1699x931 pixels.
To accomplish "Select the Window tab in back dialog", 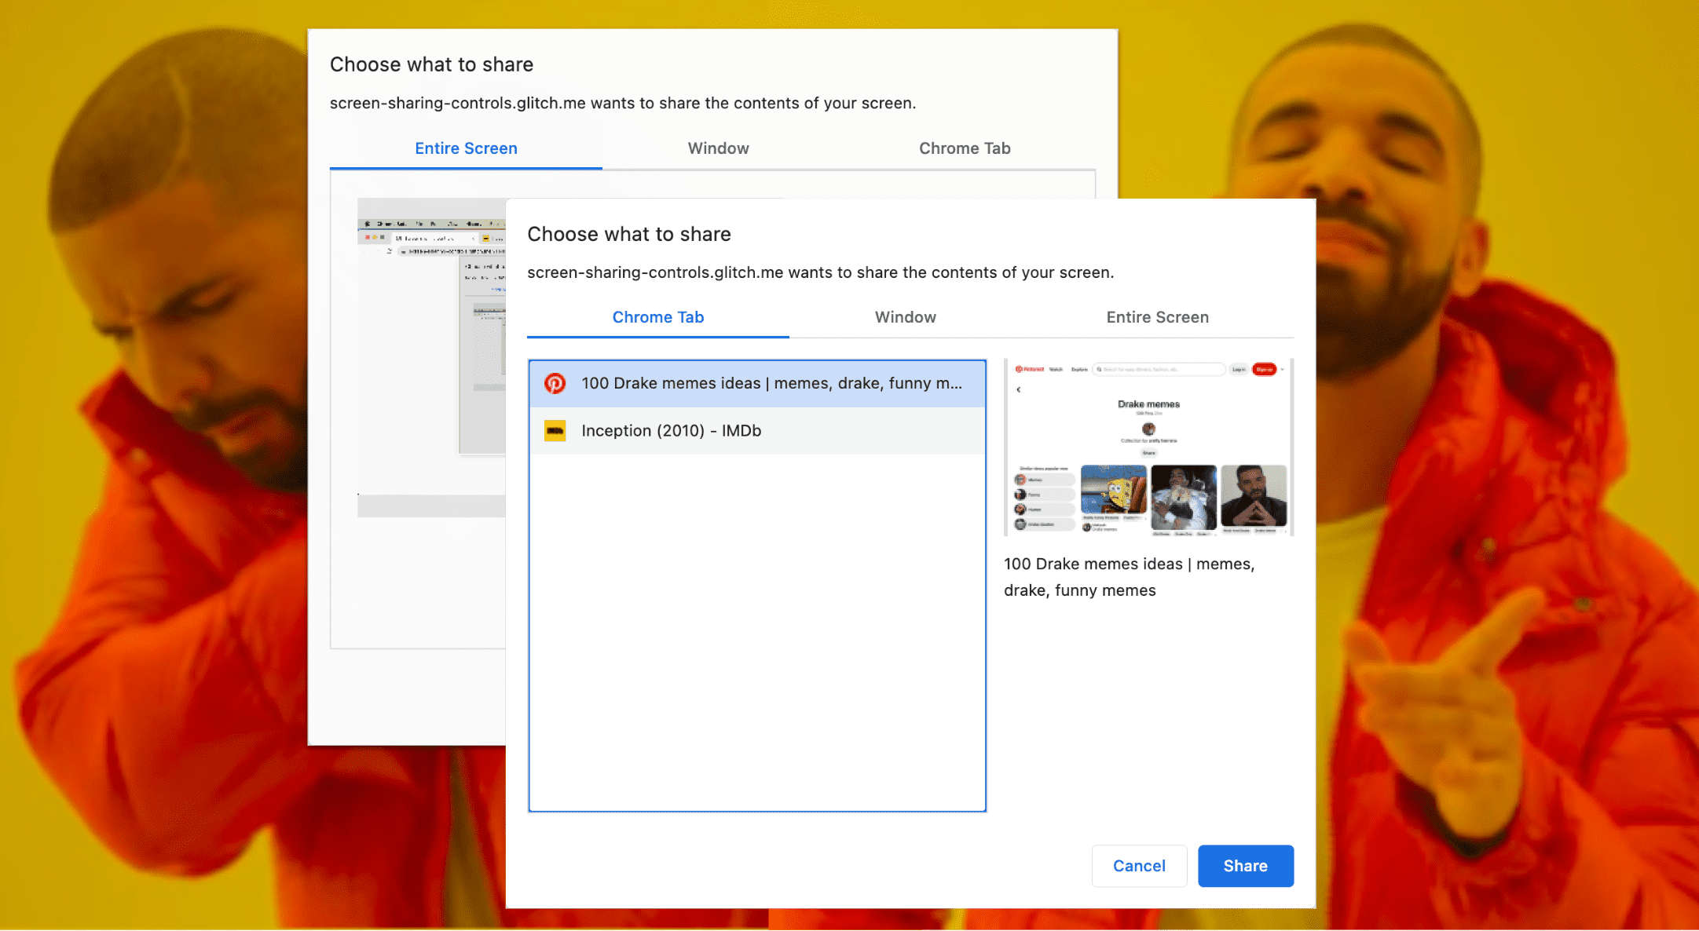I will pos(716,147).
